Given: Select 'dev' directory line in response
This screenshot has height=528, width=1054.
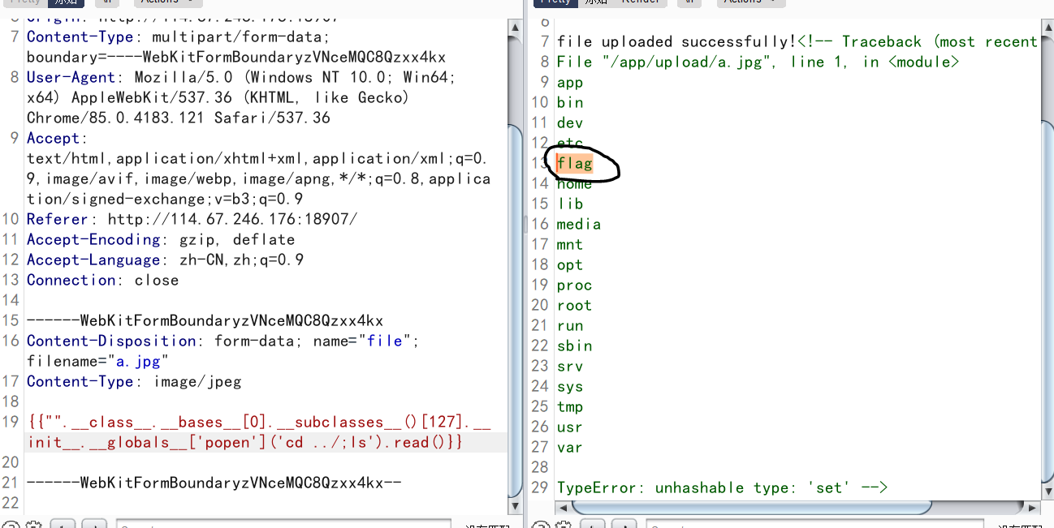Looking at the screenshot, I should [x=570, y=122].
